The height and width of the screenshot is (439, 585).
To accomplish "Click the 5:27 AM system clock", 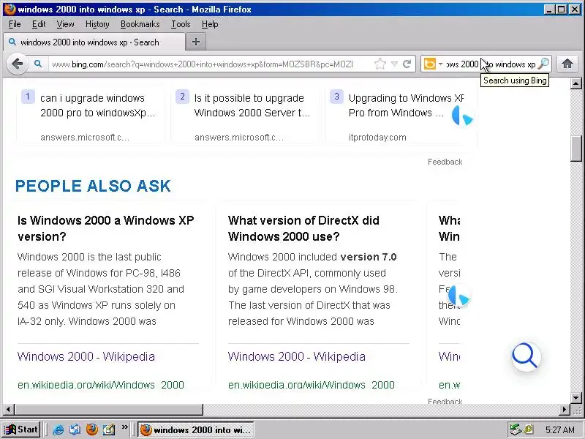I will pos(559,429).
